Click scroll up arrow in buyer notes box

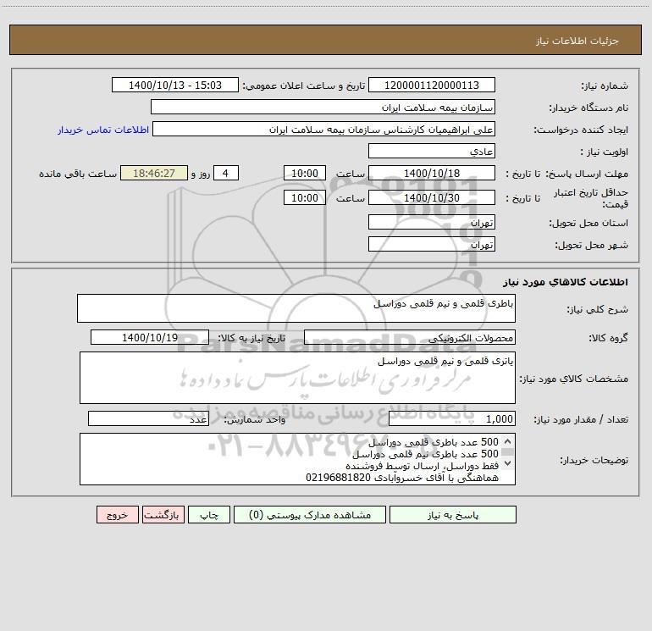(x=508, y=441)
